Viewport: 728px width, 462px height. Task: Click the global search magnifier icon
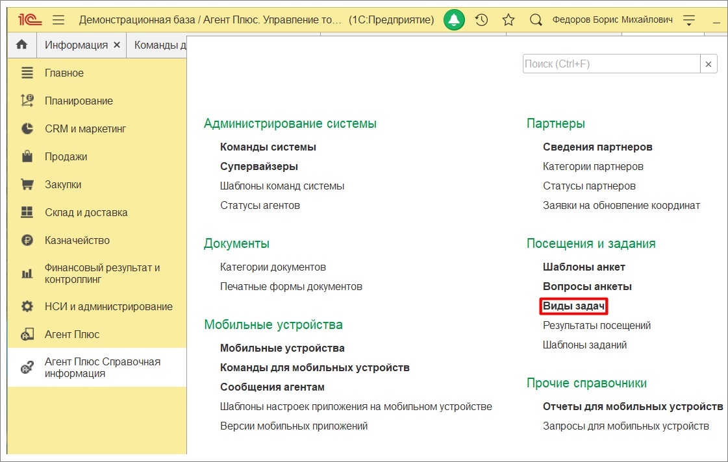coord(536,20)
